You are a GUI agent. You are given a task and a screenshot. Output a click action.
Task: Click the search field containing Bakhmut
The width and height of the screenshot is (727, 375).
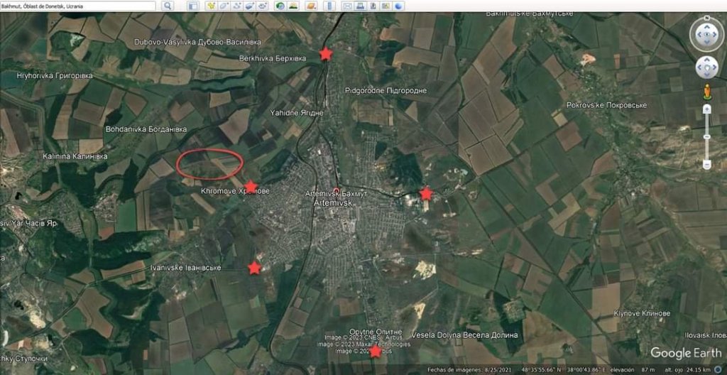click(x=78, y=6)
